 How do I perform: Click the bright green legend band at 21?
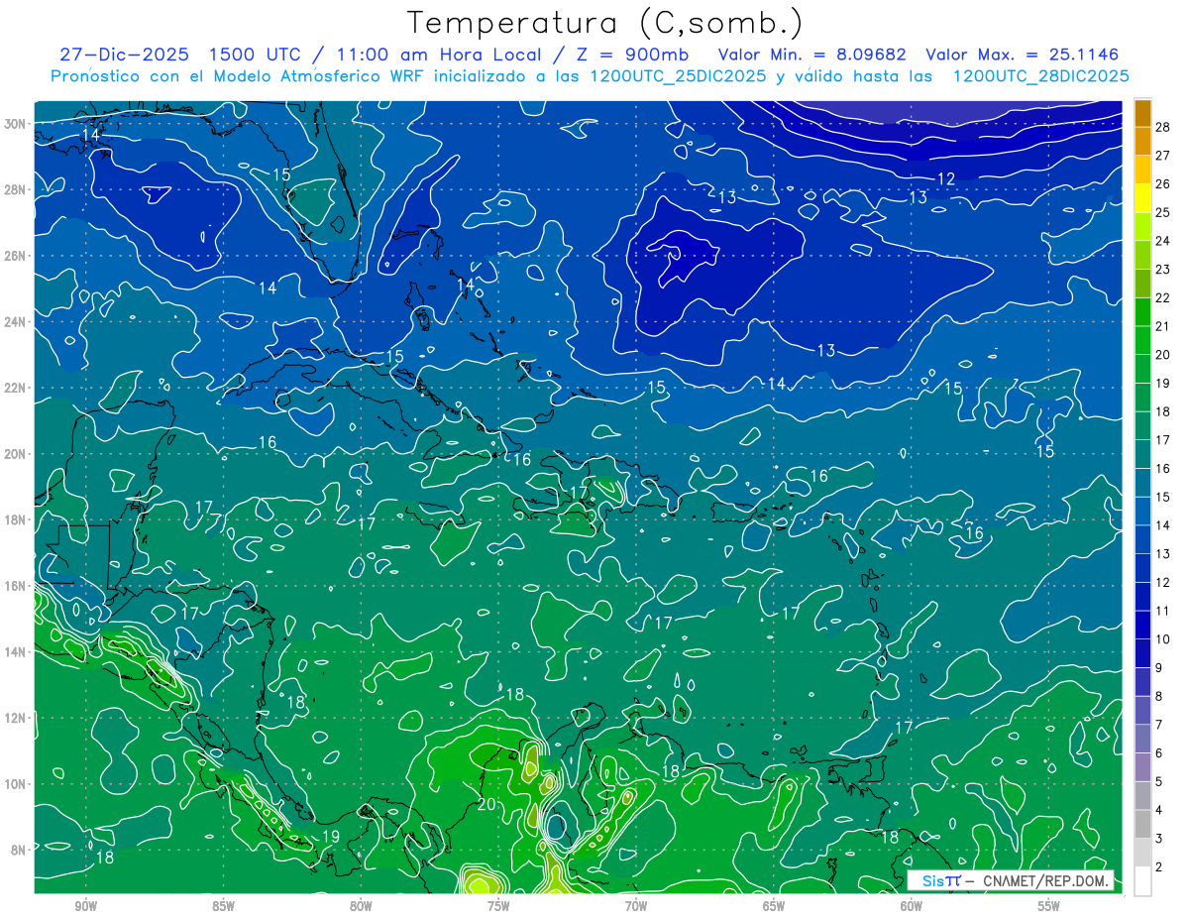click(1142, 312)
